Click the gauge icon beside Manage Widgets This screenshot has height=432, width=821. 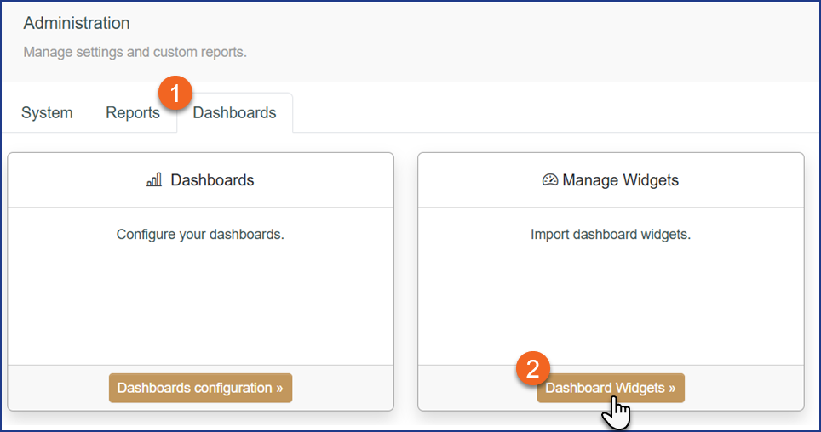(550, 180)
